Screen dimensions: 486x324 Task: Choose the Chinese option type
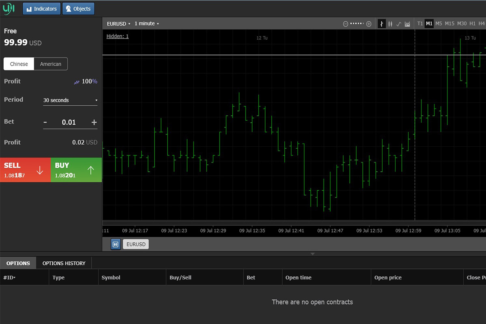pos(19,64)
